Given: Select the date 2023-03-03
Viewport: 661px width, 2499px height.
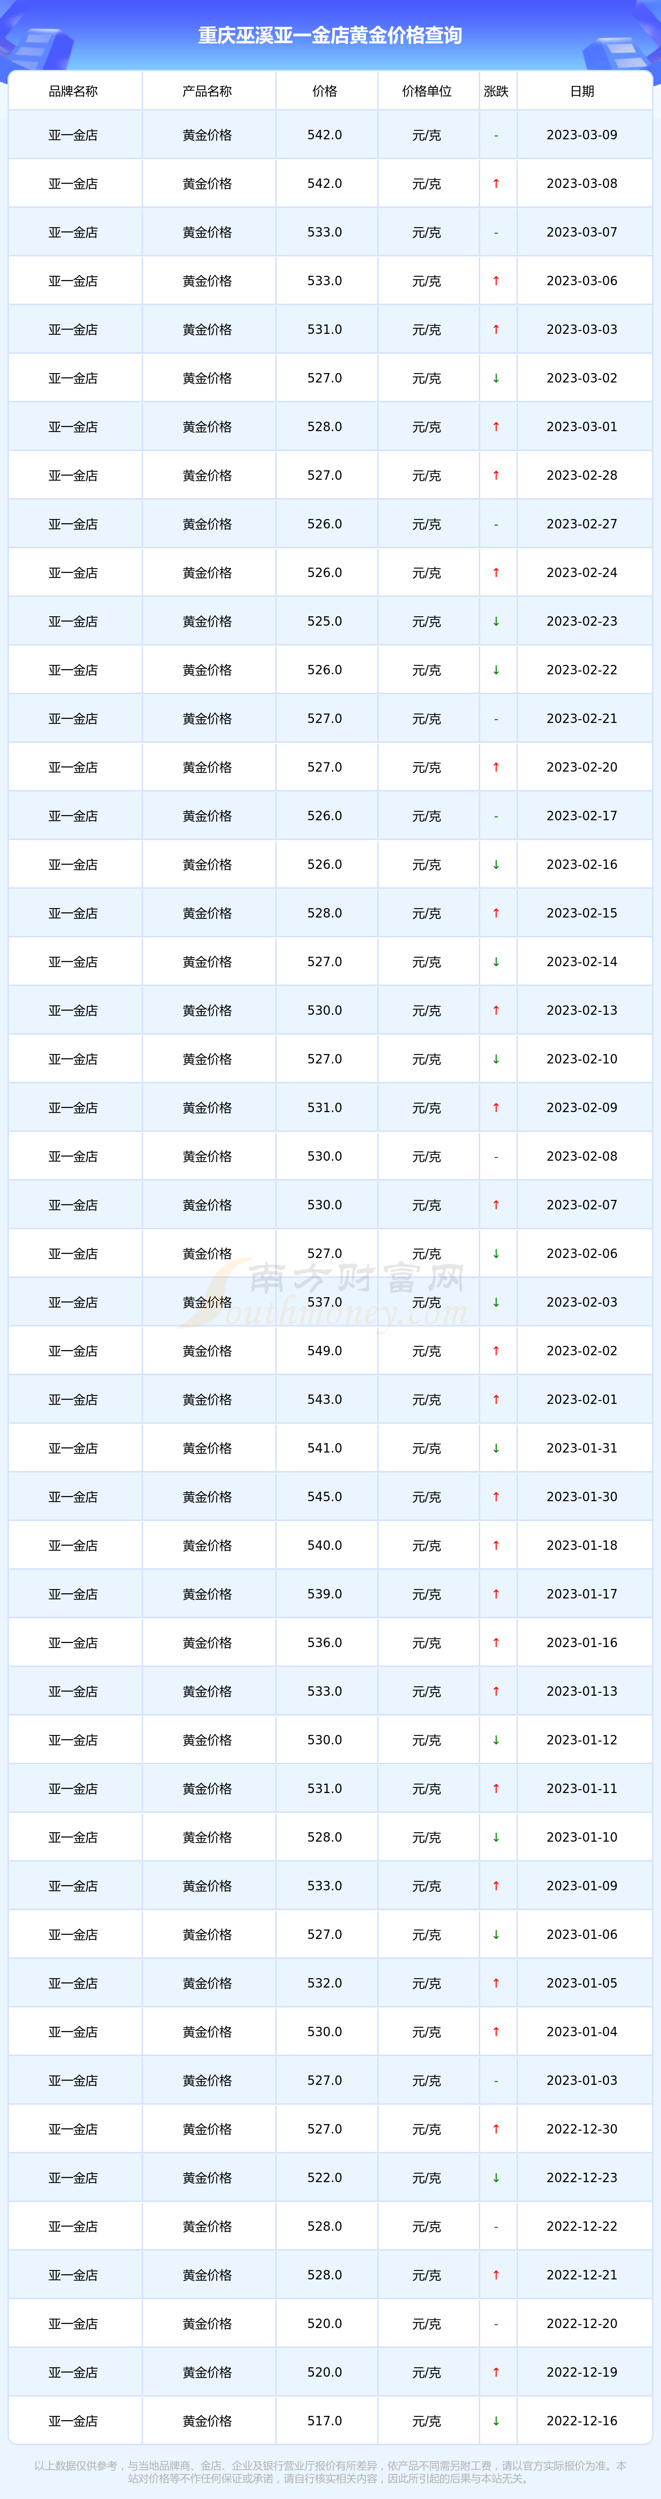Looking at the screenshot, I should (x=582, y=330).
